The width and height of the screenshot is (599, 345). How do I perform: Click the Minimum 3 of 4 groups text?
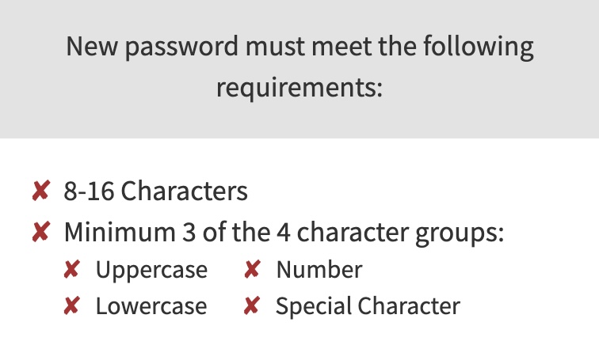point(284,233)
